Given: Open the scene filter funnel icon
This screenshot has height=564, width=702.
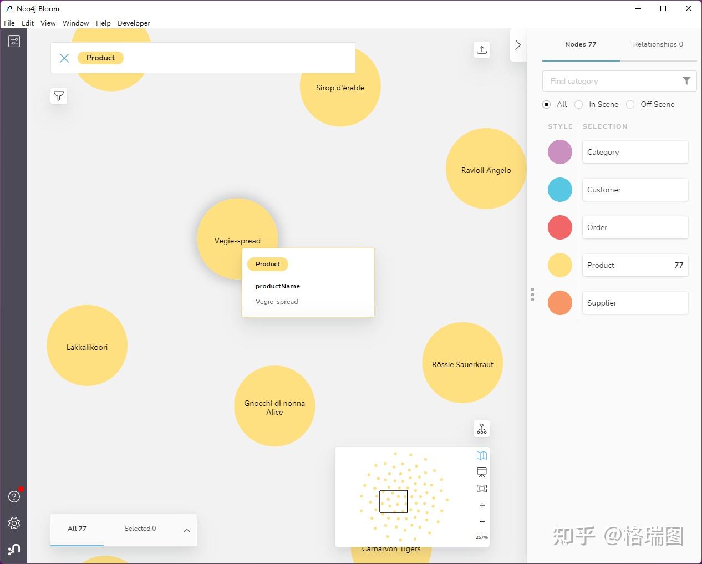Looking at the screenshot, I should [59, 96].
